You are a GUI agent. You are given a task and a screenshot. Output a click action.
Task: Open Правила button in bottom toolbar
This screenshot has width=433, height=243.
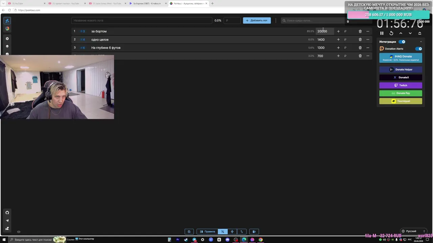coord(207,232)
